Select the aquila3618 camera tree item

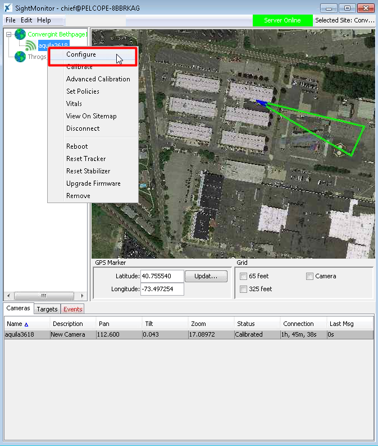(53, 45)
